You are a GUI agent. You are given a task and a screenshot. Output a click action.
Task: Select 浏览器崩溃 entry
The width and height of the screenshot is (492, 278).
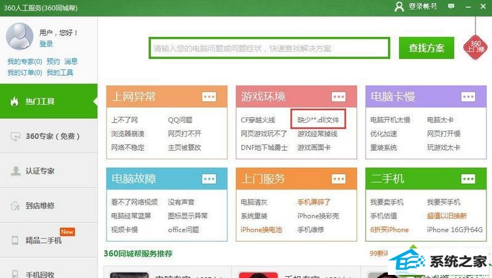click(127, 134)
